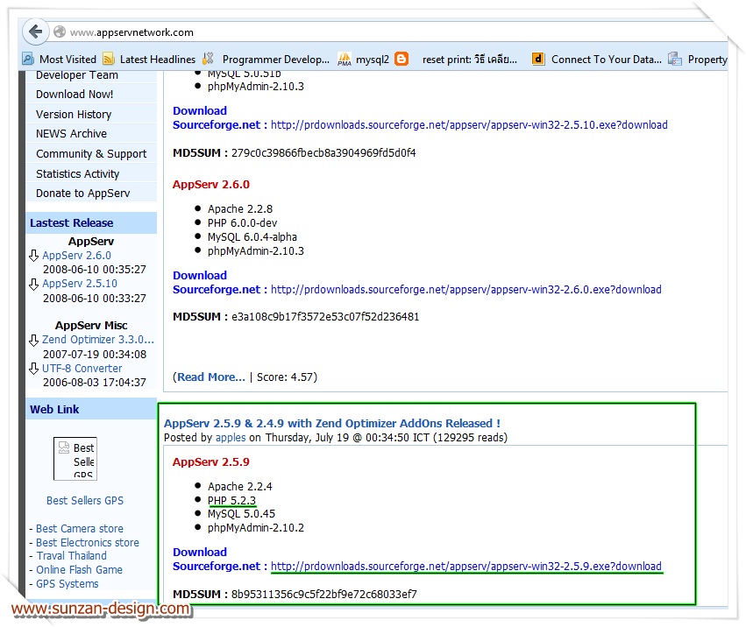Click phpMyAdmin-2.10.2 list item
Image resolution: width=746 pixels, height=627 pixels.
255,528
